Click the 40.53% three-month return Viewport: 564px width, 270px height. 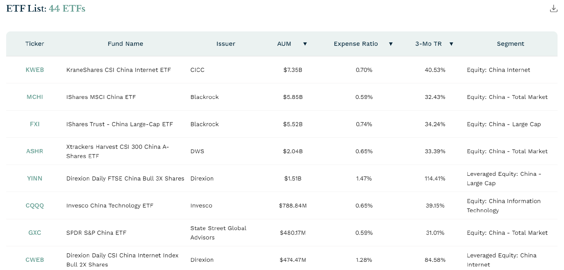[x=435, y=70]
